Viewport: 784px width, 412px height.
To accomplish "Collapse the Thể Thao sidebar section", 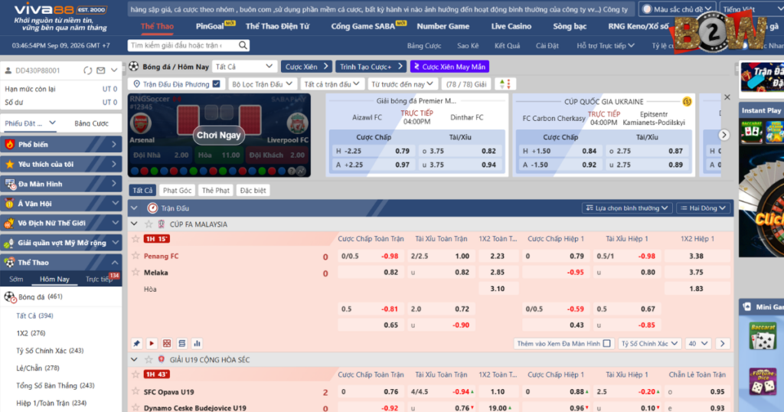I will pos(115,262).
